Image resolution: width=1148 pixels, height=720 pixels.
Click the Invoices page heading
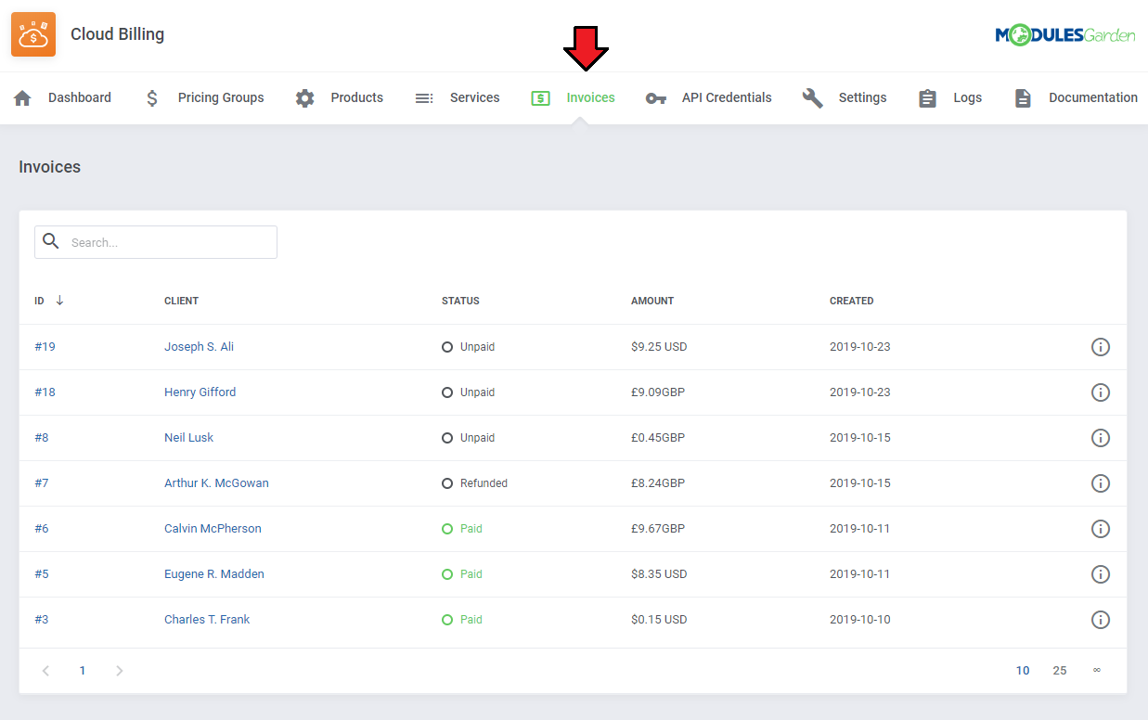50,167
